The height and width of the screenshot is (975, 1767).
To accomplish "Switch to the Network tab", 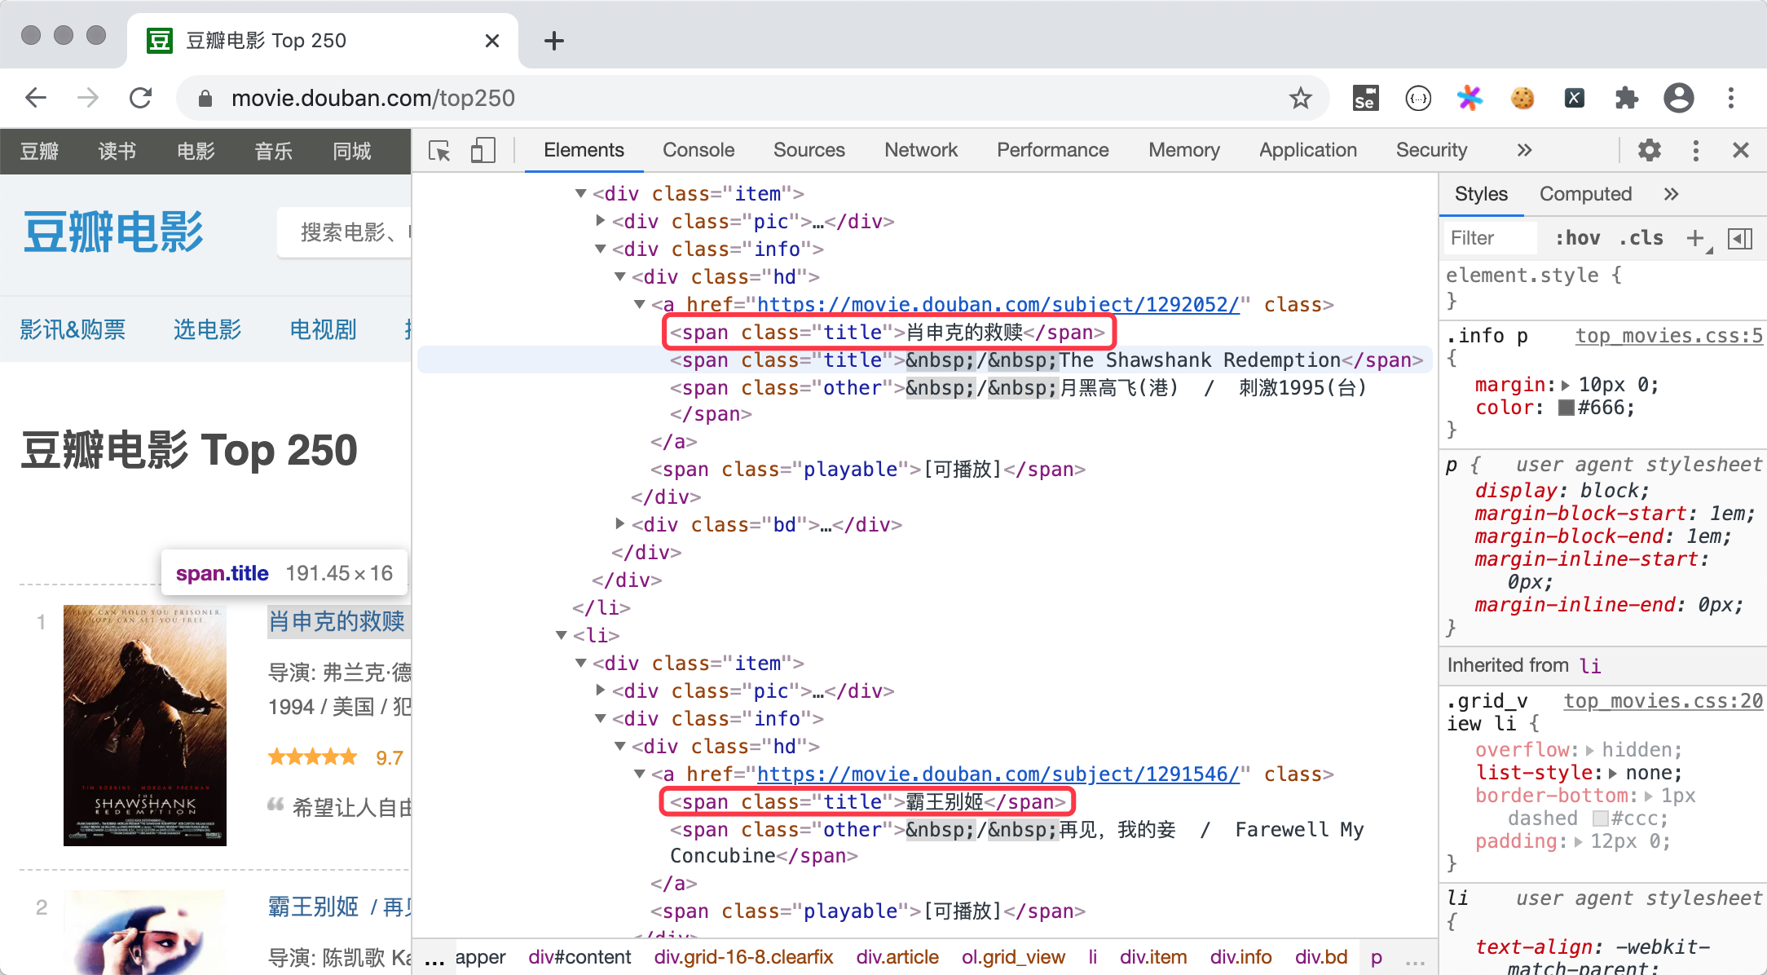I will (x=920, y=150).
